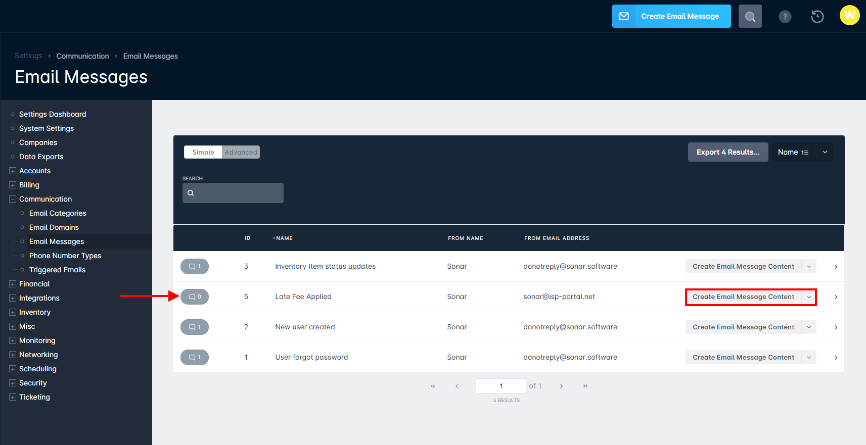Go to previous page of results
Viewport: 866px width, 445px height.
(x=457, y=386)
